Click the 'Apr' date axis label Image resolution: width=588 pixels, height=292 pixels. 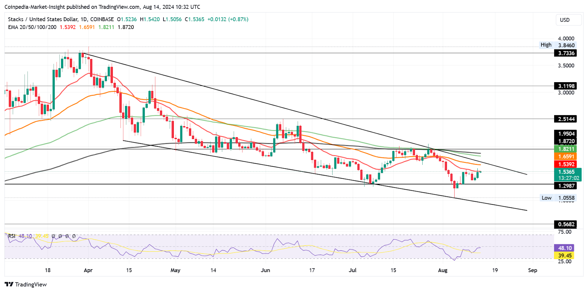88,270
